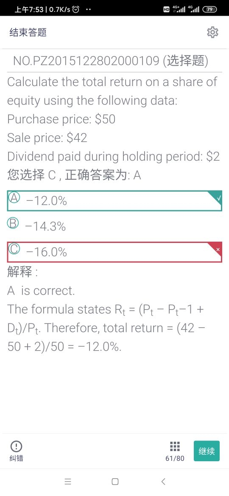Click the green 继续 continue button
229x496 pixels.
(207, 451)
